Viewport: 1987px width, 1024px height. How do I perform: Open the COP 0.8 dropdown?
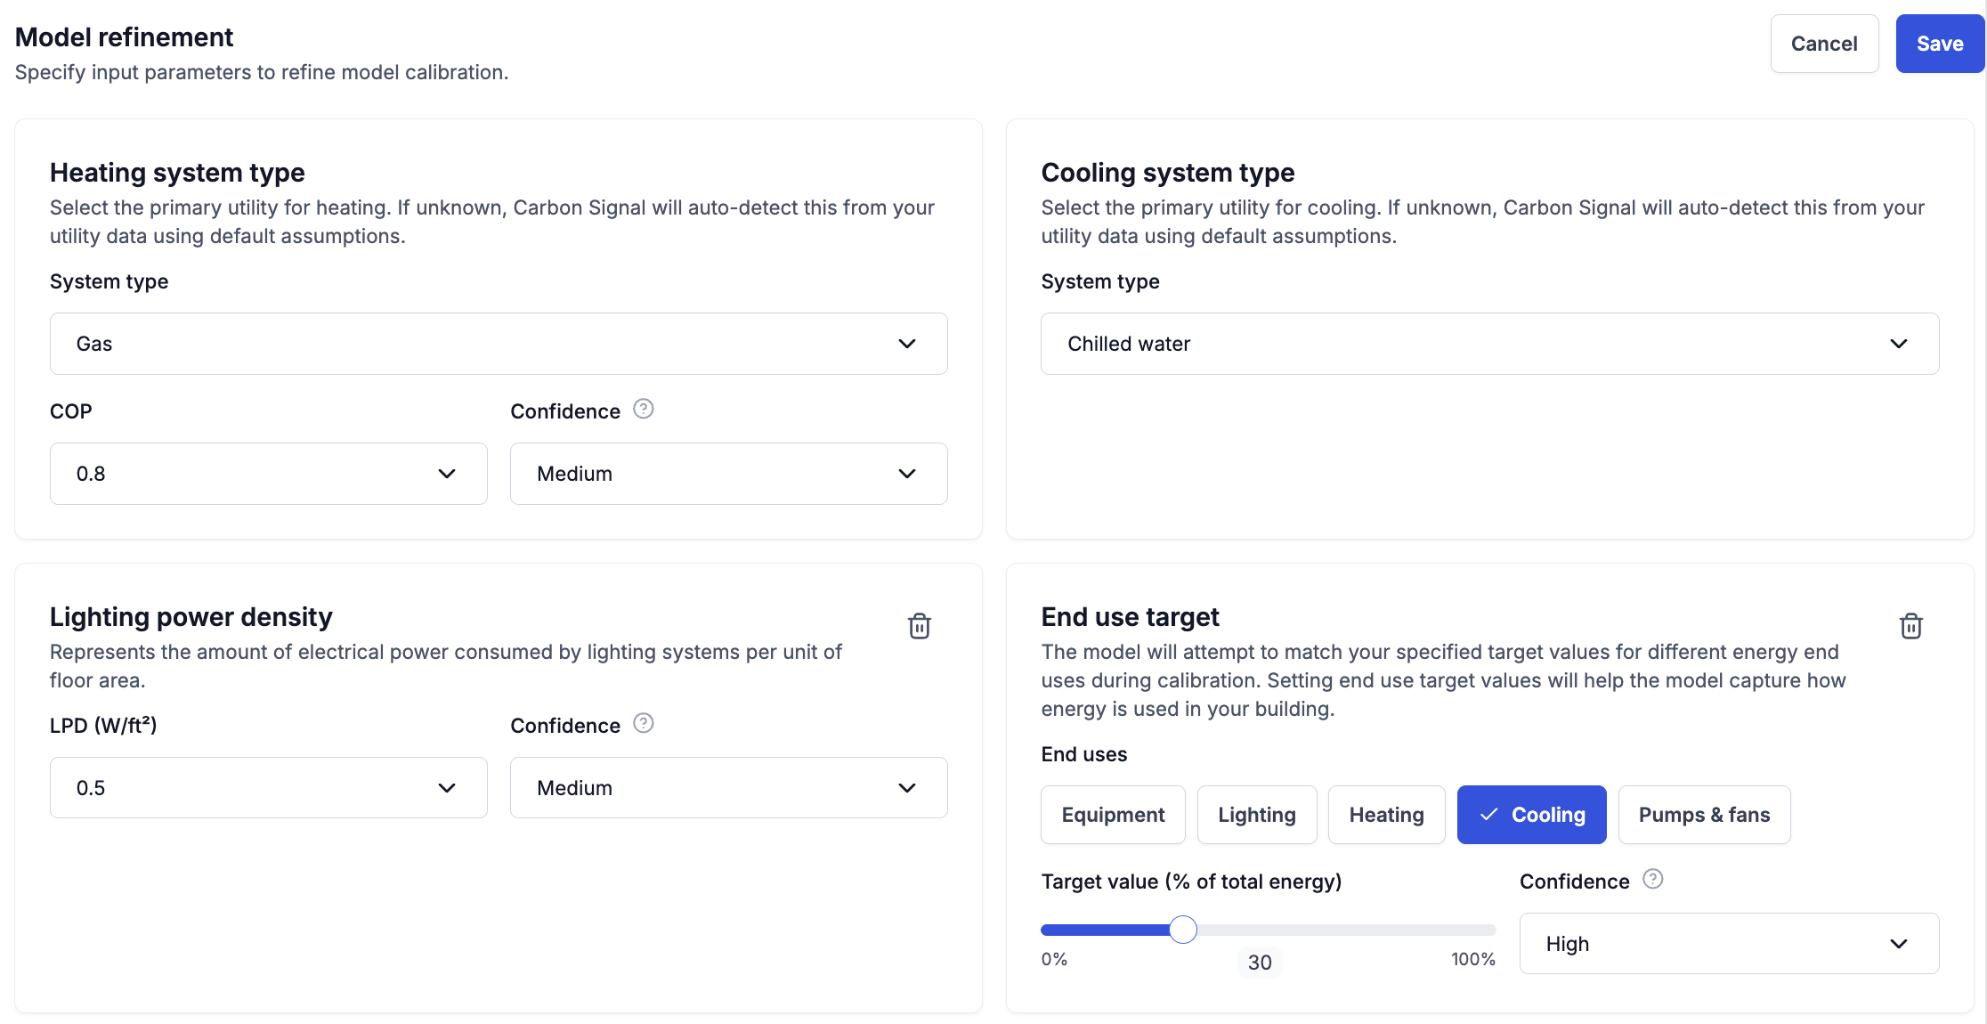[x=268, y=474]
